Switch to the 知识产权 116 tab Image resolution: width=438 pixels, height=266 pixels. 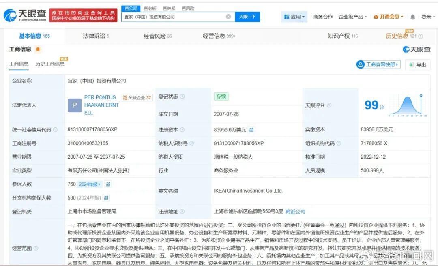[x=342, y=36]
